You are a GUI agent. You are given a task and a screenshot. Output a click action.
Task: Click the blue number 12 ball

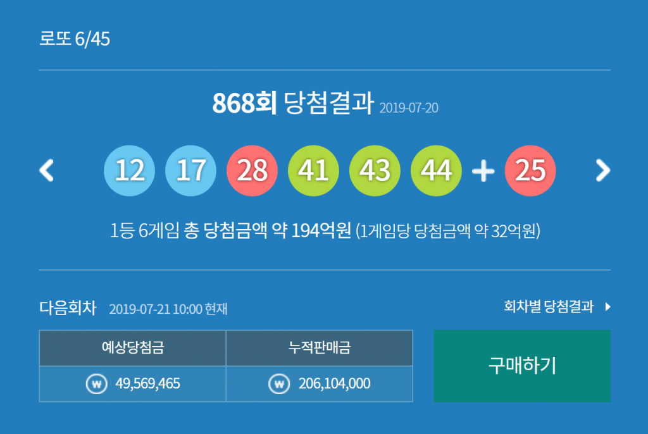click(129, 171)
